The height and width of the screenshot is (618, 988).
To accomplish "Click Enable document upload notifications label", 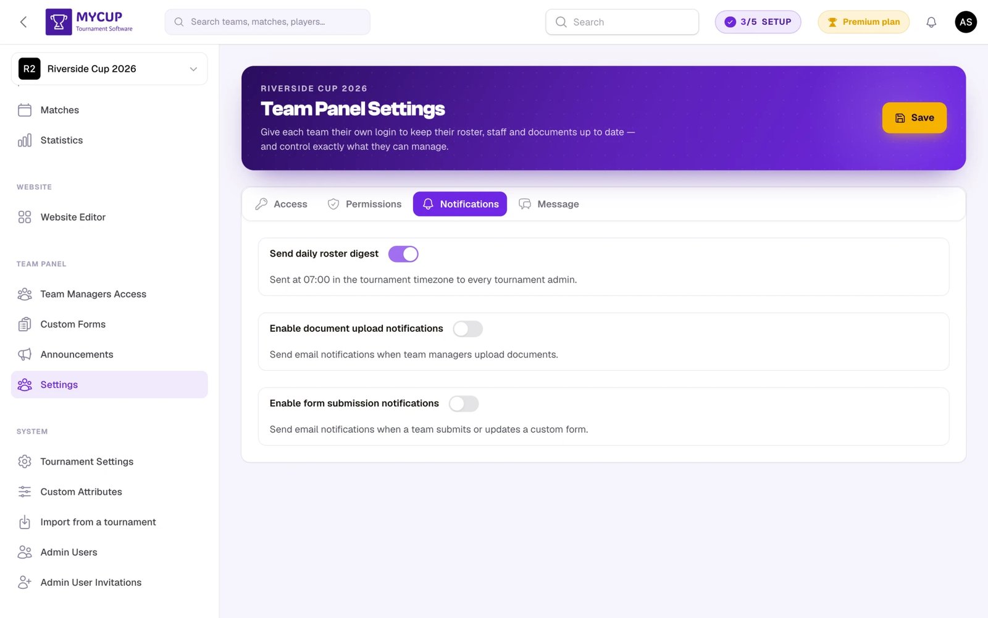I will pos(356,329).
